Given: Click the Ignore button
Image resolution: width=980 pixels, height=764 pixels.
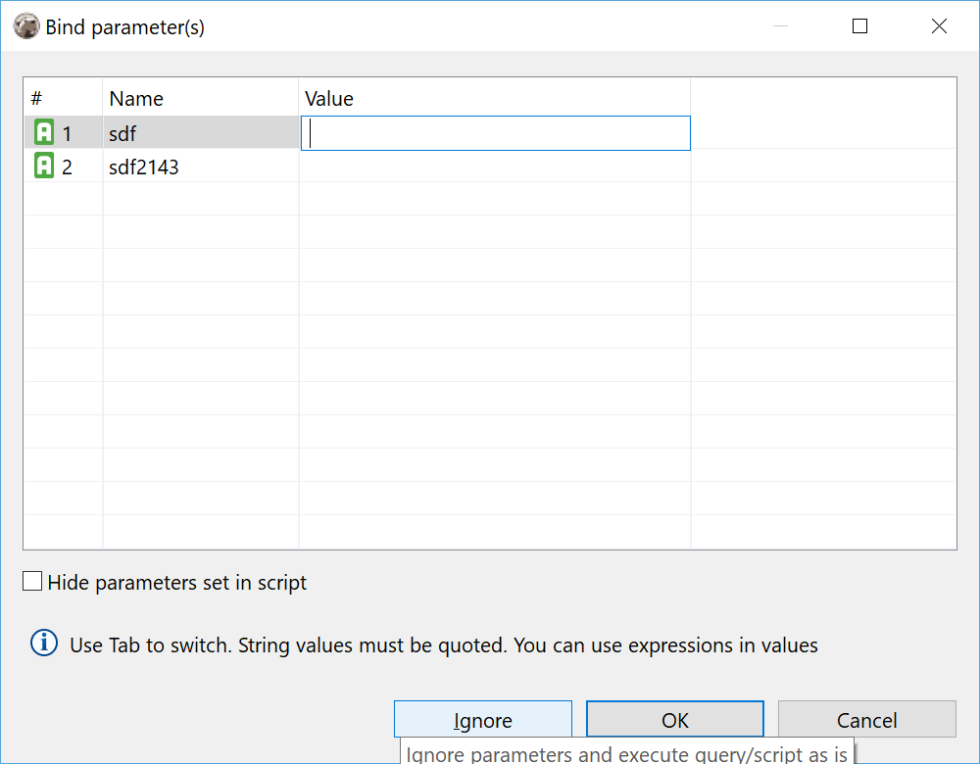Looking at the screenshot, I should click(482, 718).
